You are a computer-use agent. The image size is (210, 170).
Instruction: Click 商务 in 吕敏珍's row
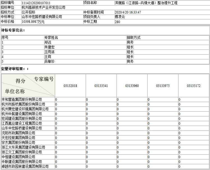click(x=130, y=61)
